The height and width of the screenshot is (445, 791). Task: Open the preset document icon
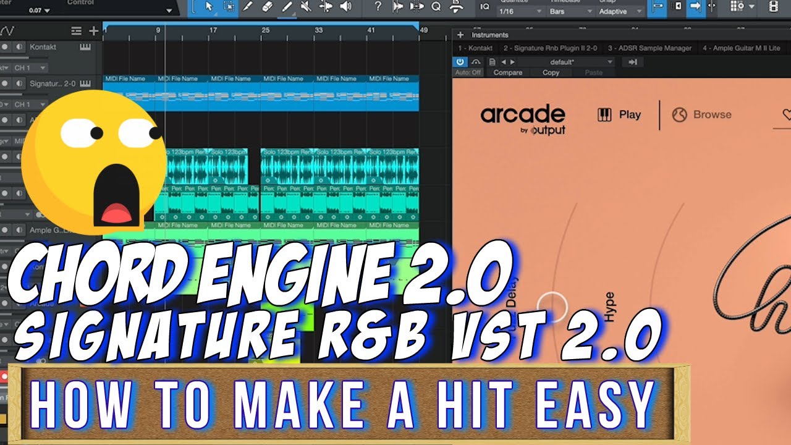(x=492, y=62)
